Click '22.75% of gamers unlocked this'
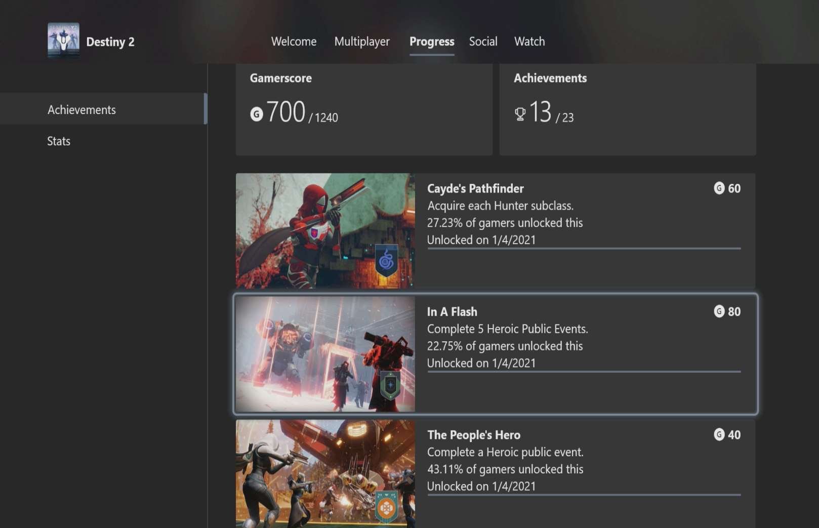The height and width of the screenshot is (528, 819). click(505, 346)
